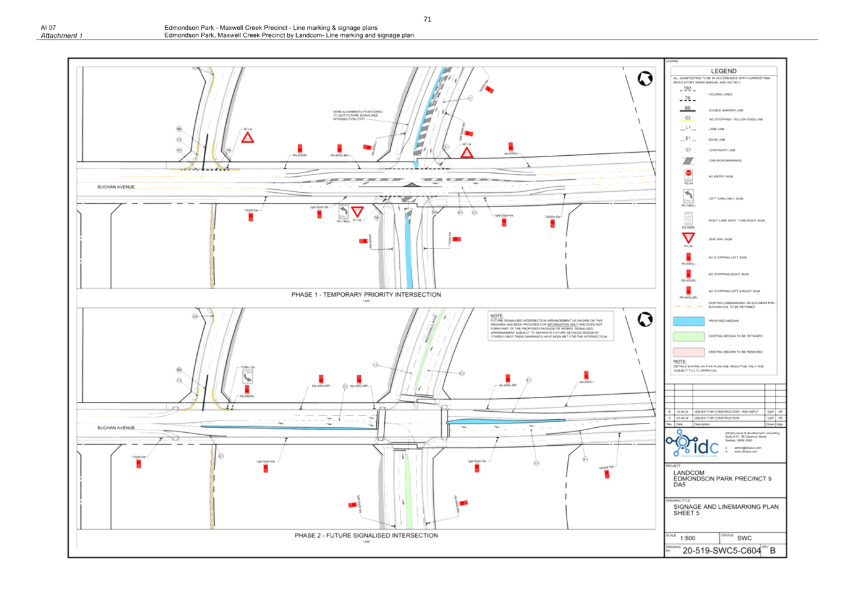This screenshot has width=854, height=604.
Task: Click the Give Way sign on Phase 1 plan
Action: pyautogui.click(x=357, y=212)
